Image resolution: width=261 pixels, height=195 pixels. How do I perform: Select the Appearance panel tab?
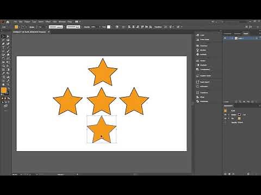pyautogui.click(x=228, y=106)
